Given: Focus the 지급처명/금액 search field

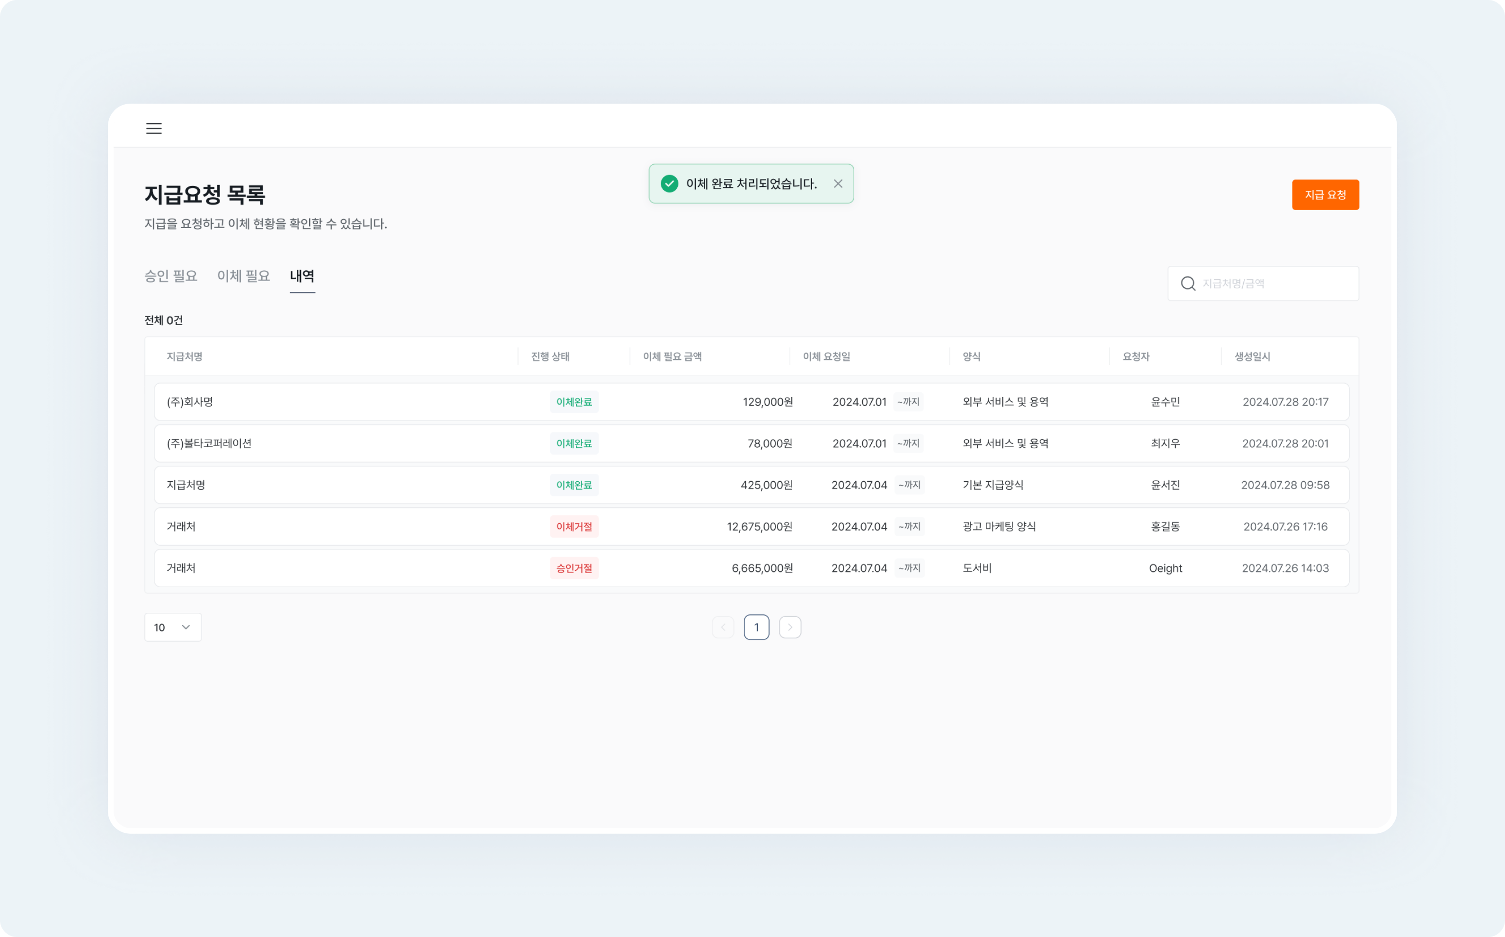Looking at the screenshot, I should tap(1264, 283).
